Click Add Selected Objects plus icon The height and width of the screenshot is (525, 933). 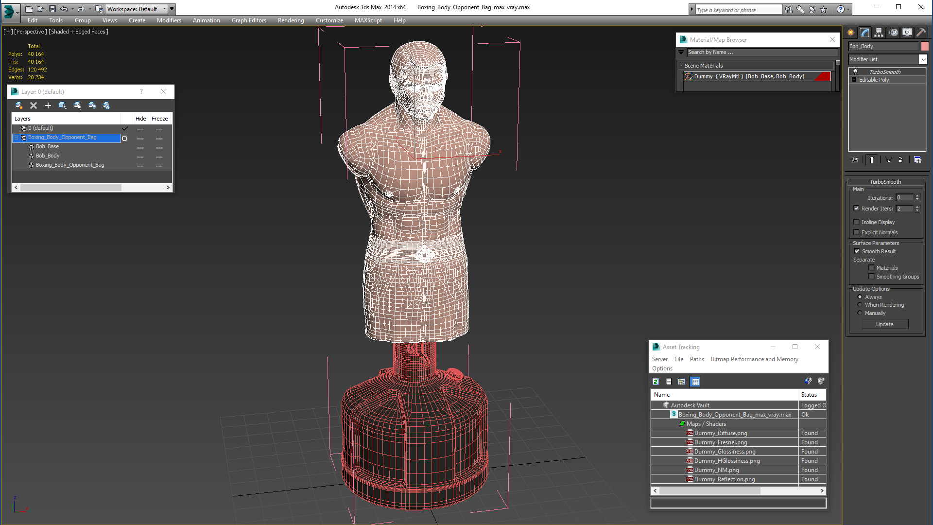tap(48, 105)
